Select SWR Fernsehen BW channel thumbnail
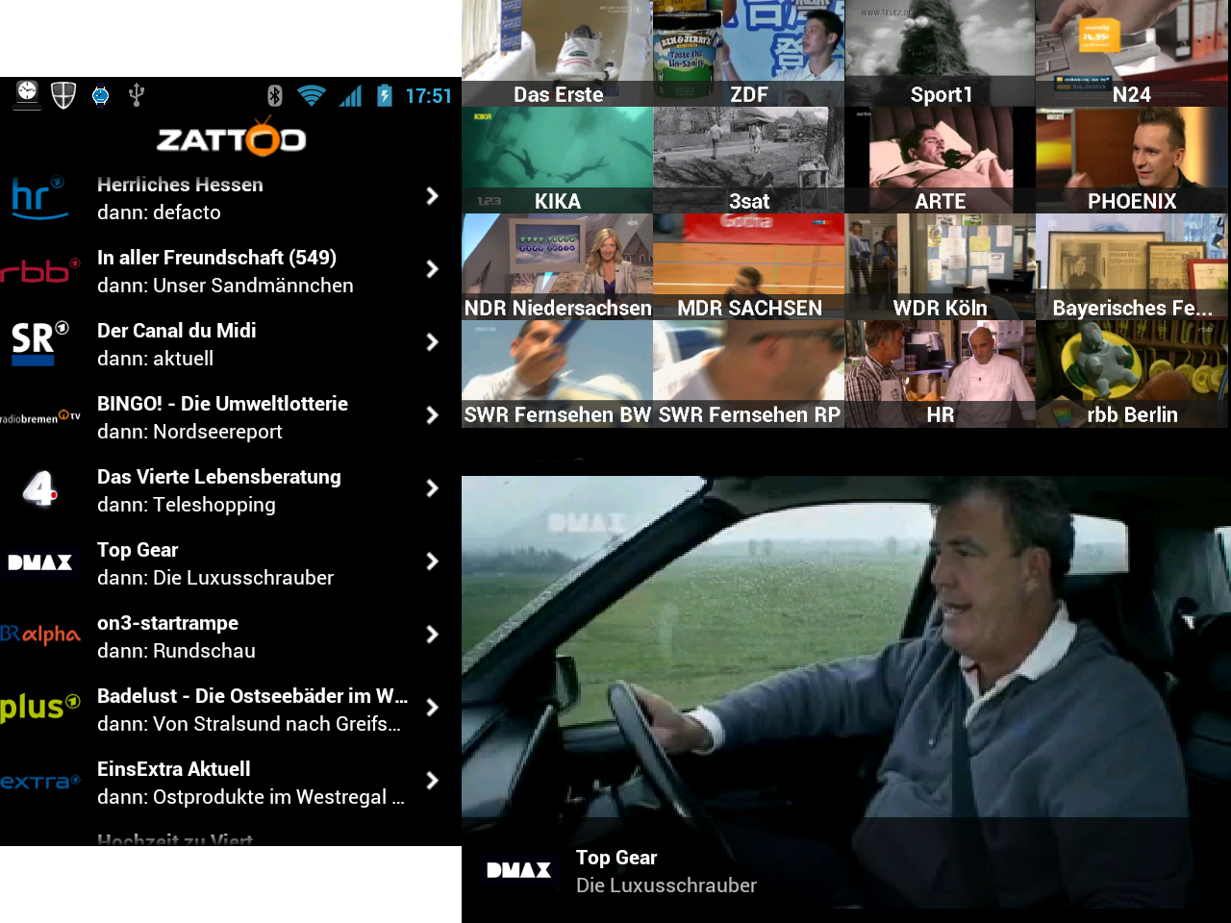This screenshot has width=1231, height=923. [557, 373]
